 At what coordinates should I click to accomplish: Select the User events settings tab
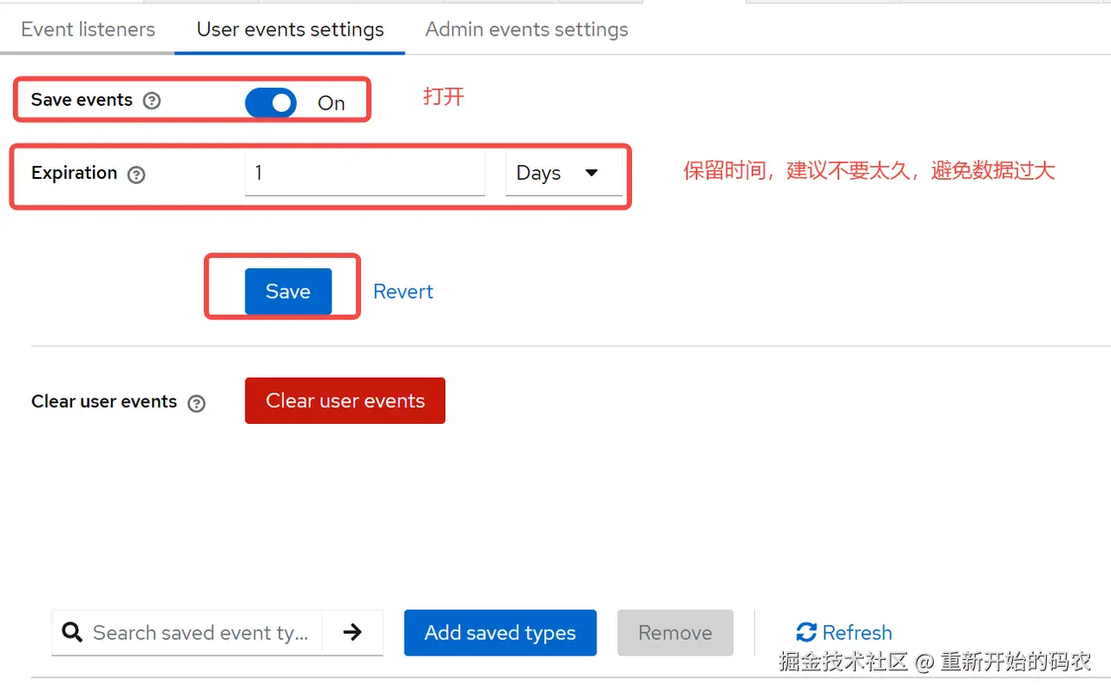tap(290, 29)
